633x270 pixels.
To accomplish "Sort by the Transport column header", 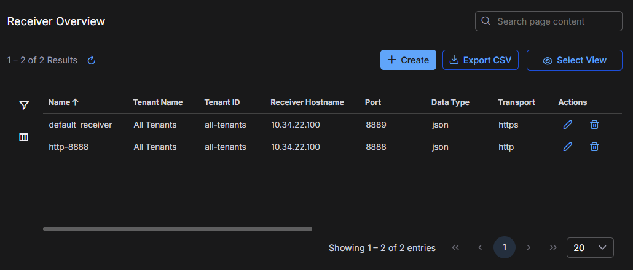I will pos(516,102).
